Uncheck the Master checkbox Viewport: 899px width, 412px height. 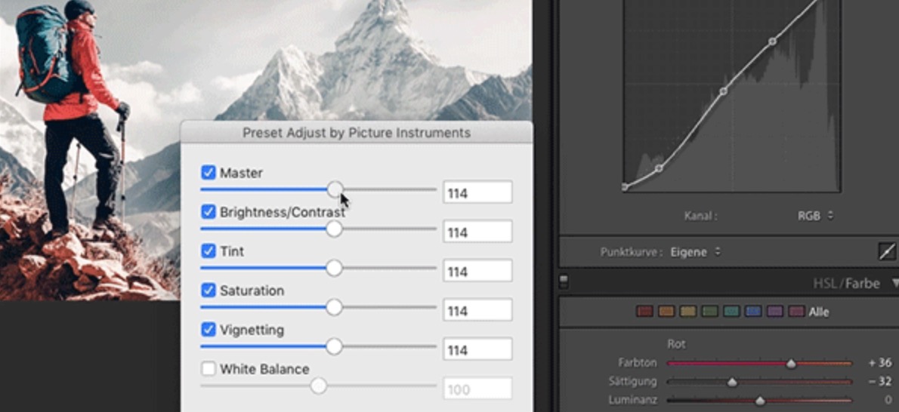(209, 173)
